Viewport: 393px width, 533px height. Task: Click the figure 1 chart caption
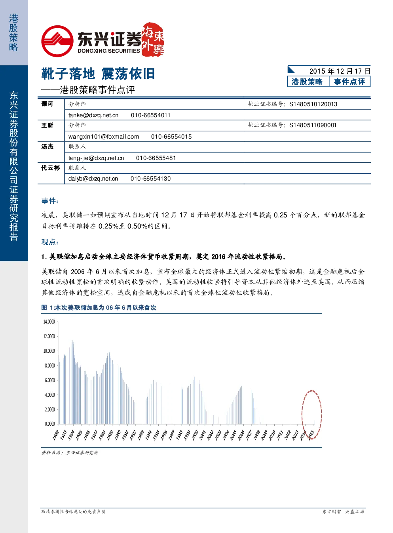point(99,308)
